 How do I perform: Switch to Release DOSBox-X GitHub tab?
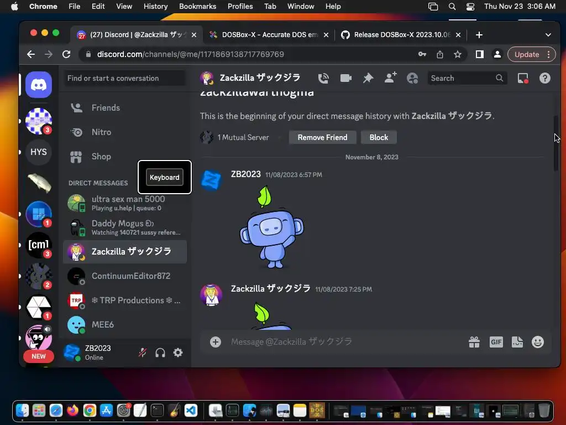tap(401, 35)
